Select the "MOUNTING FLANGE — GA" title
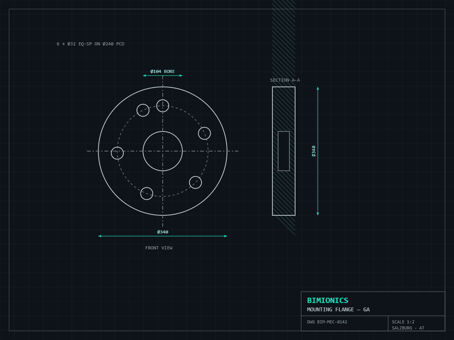 [x=338, y=310]
